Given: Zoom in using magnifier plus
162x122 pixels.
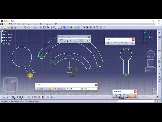Looking at the screenshot, I should pos(54,27).
